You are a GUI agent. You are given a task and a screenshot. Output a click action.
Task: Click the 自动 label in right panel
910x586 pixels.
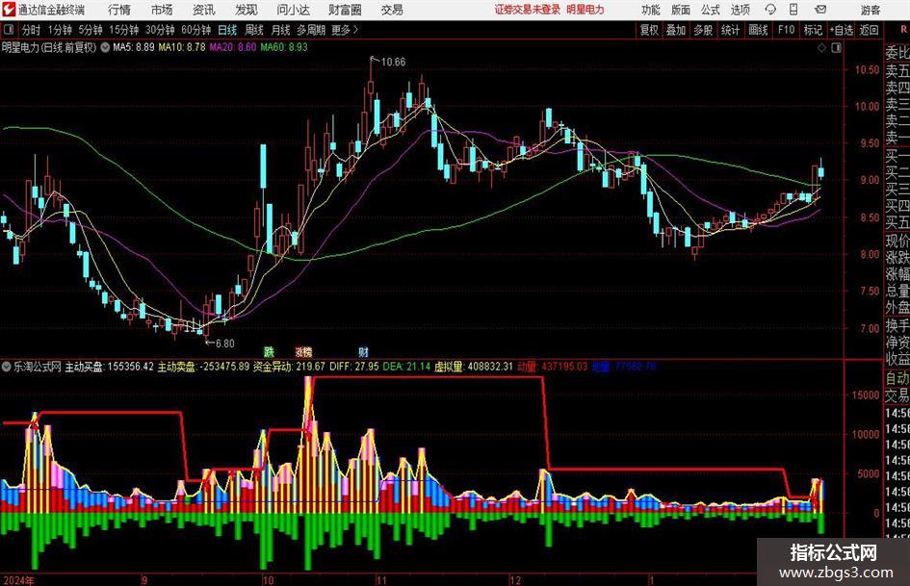(x=897, y=378)
